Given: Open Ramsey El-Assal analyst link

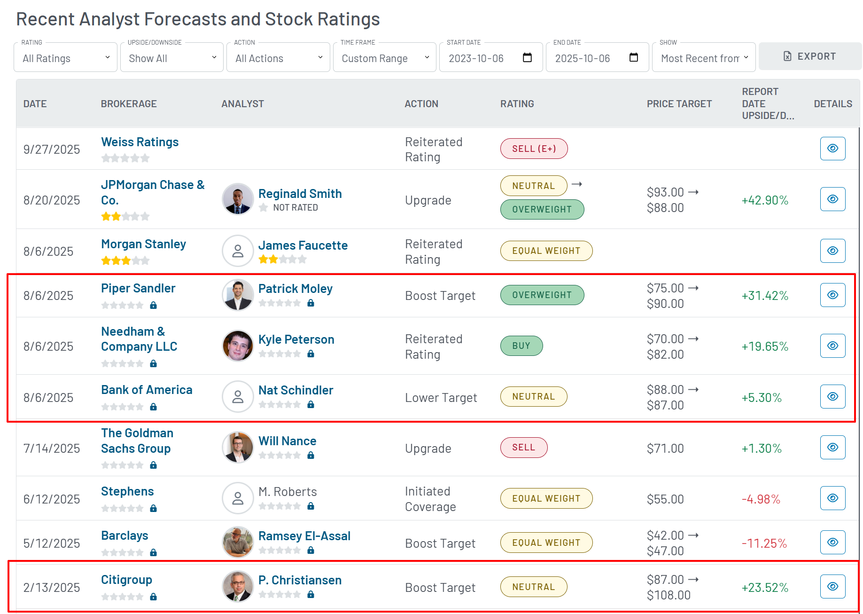Looking at the screenshot, I should (x=304, y=536).
